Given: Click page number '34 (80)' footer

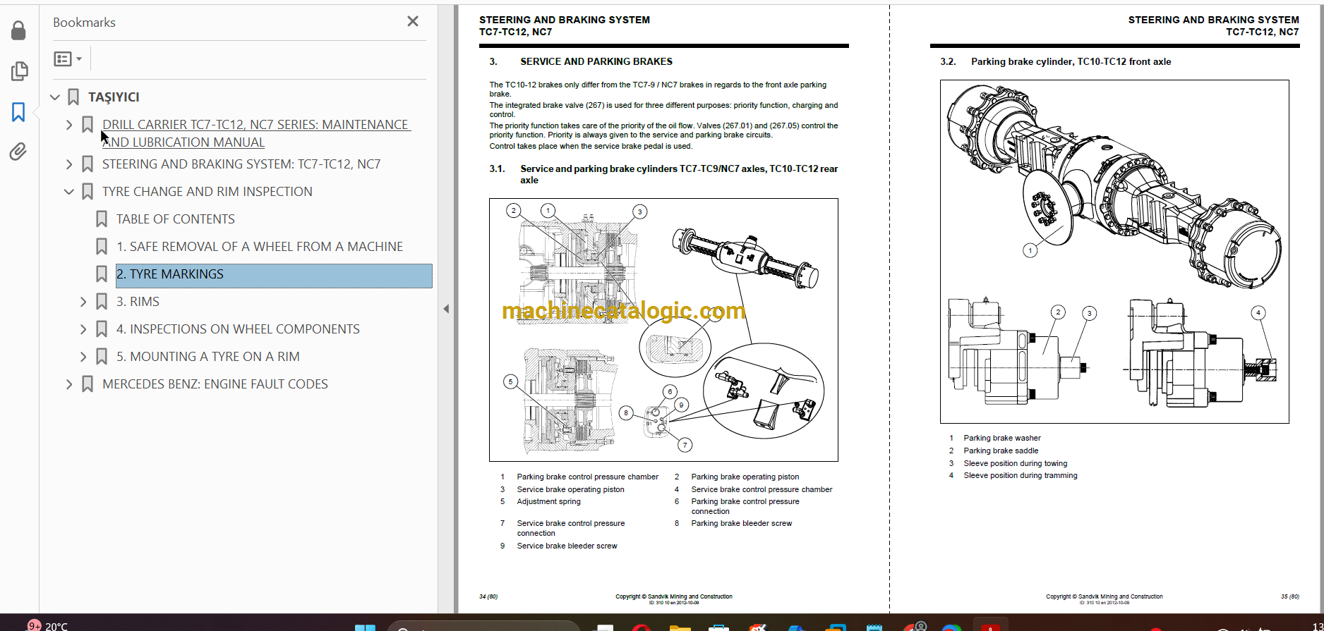Looking at the screenshot, I should 488,596.
